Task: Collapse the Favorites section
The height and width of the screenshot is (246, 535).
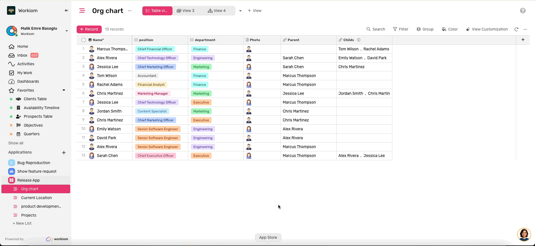Action: (64, 90)
